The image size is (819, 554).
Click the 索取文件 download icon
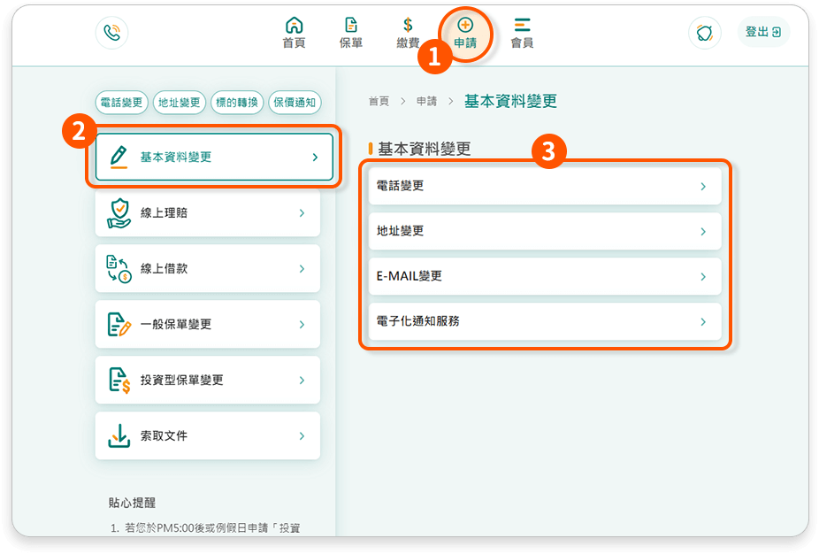click(119, 436)
